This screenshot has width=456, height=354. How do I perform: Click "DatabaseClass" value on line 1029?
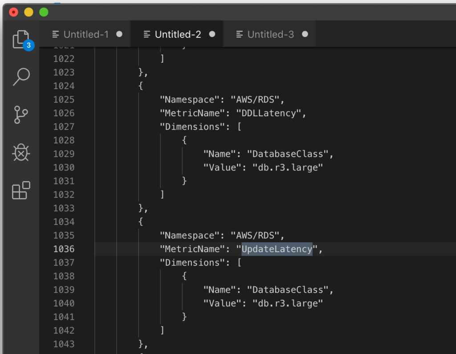[x=288, y=154]
